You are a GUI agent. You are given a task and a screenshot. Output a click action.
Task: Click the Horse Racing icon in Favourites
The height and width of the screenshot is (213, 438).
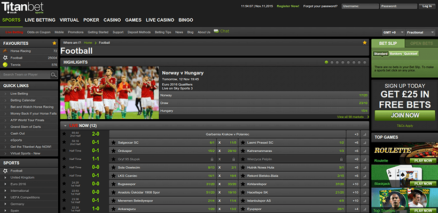pyautogui.click(x=5, y=51)
